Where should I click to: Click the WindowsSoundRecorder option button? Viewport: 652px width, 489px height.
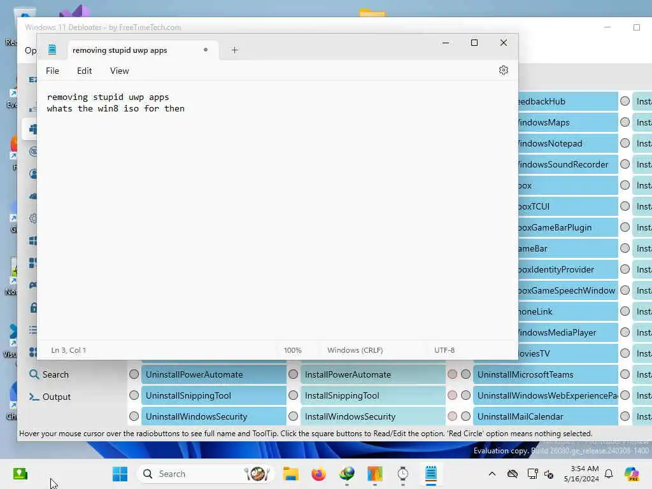pyautogui.click(x=568, y=165)
